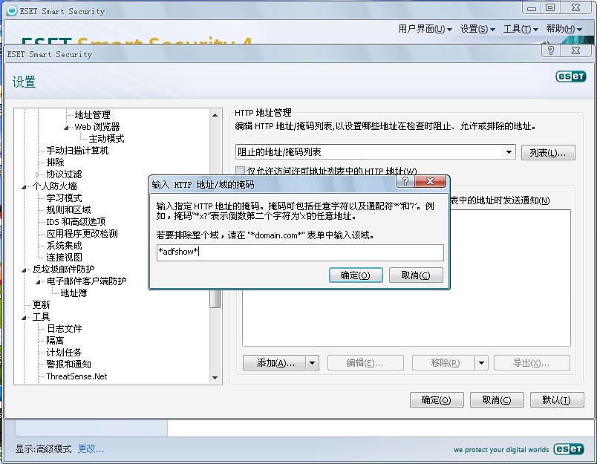Click the tree panel scrollbar thumb
The image size is (597, 464).
tap(215, 298)
